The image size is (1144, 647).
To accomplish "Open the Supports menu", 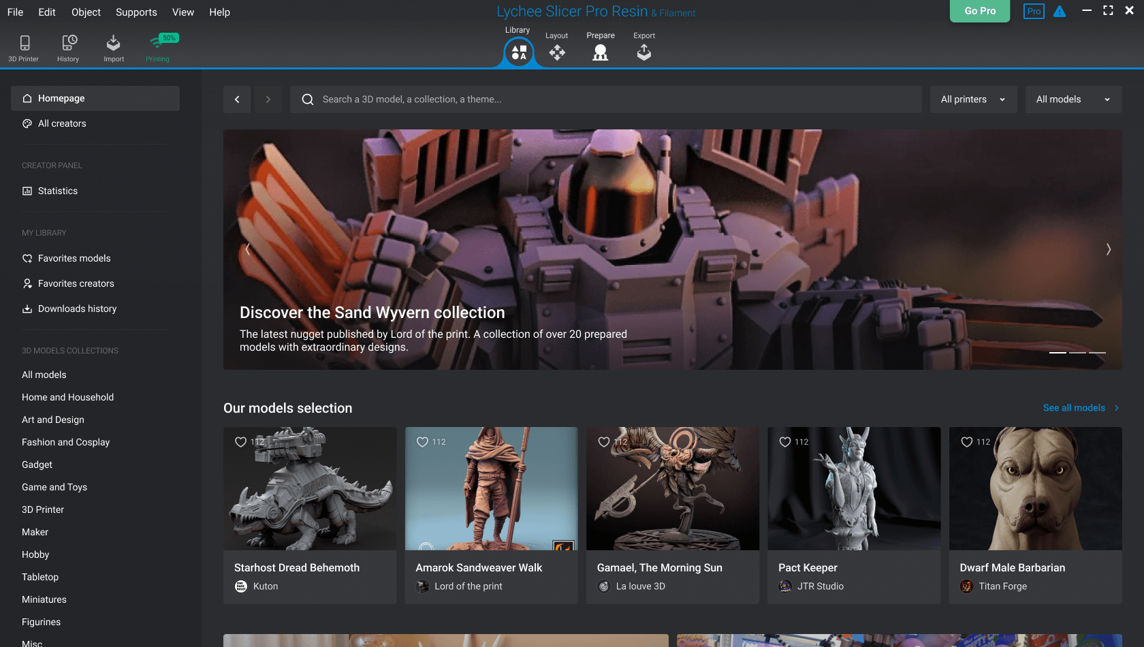I will pyautogui.click(x=136, y=12).
